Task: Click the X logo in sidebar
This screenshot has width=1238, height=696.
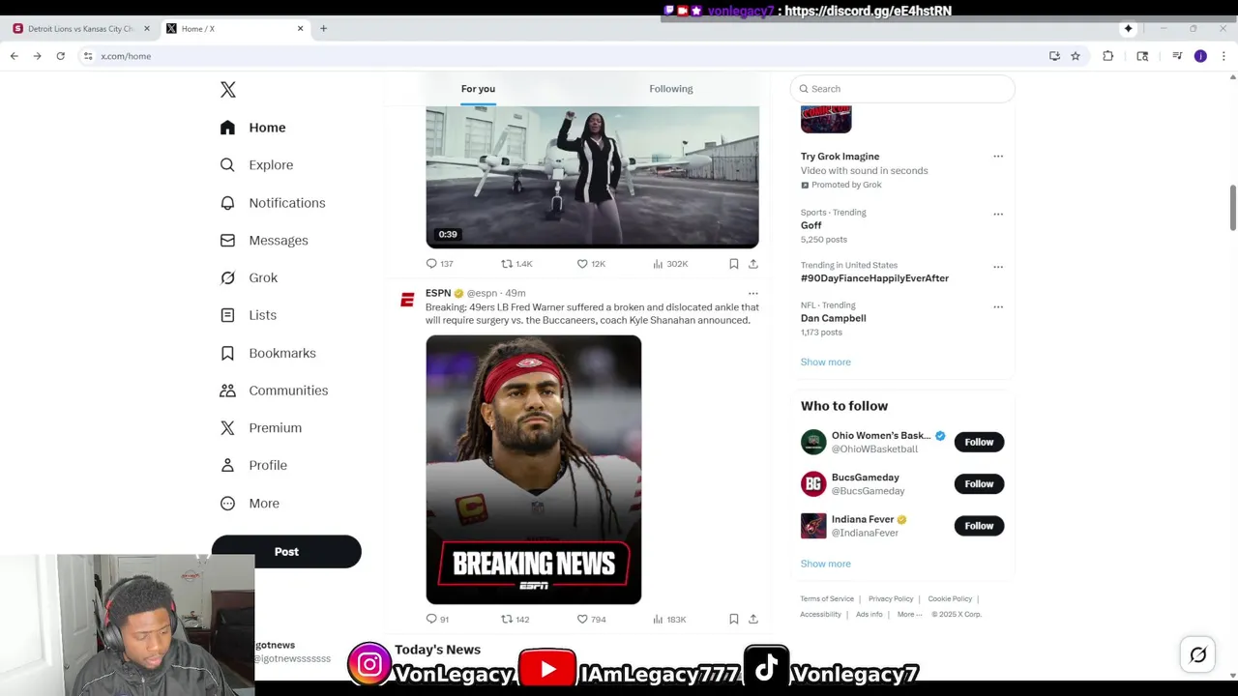Action: coord(228,89)
